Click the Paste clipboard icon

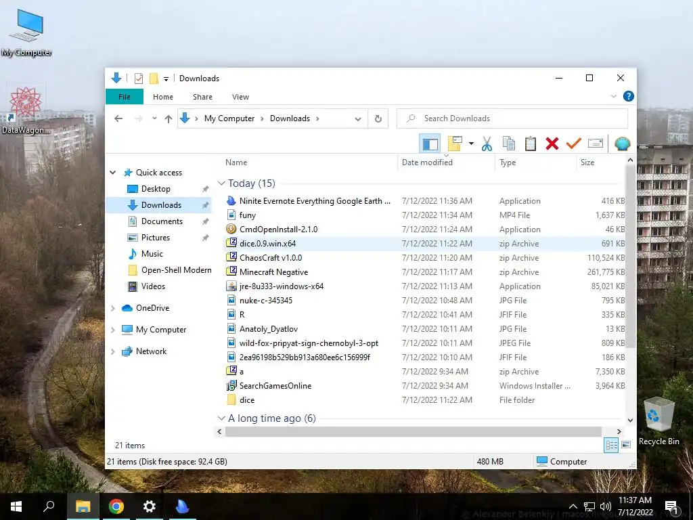tap(531, 144)
